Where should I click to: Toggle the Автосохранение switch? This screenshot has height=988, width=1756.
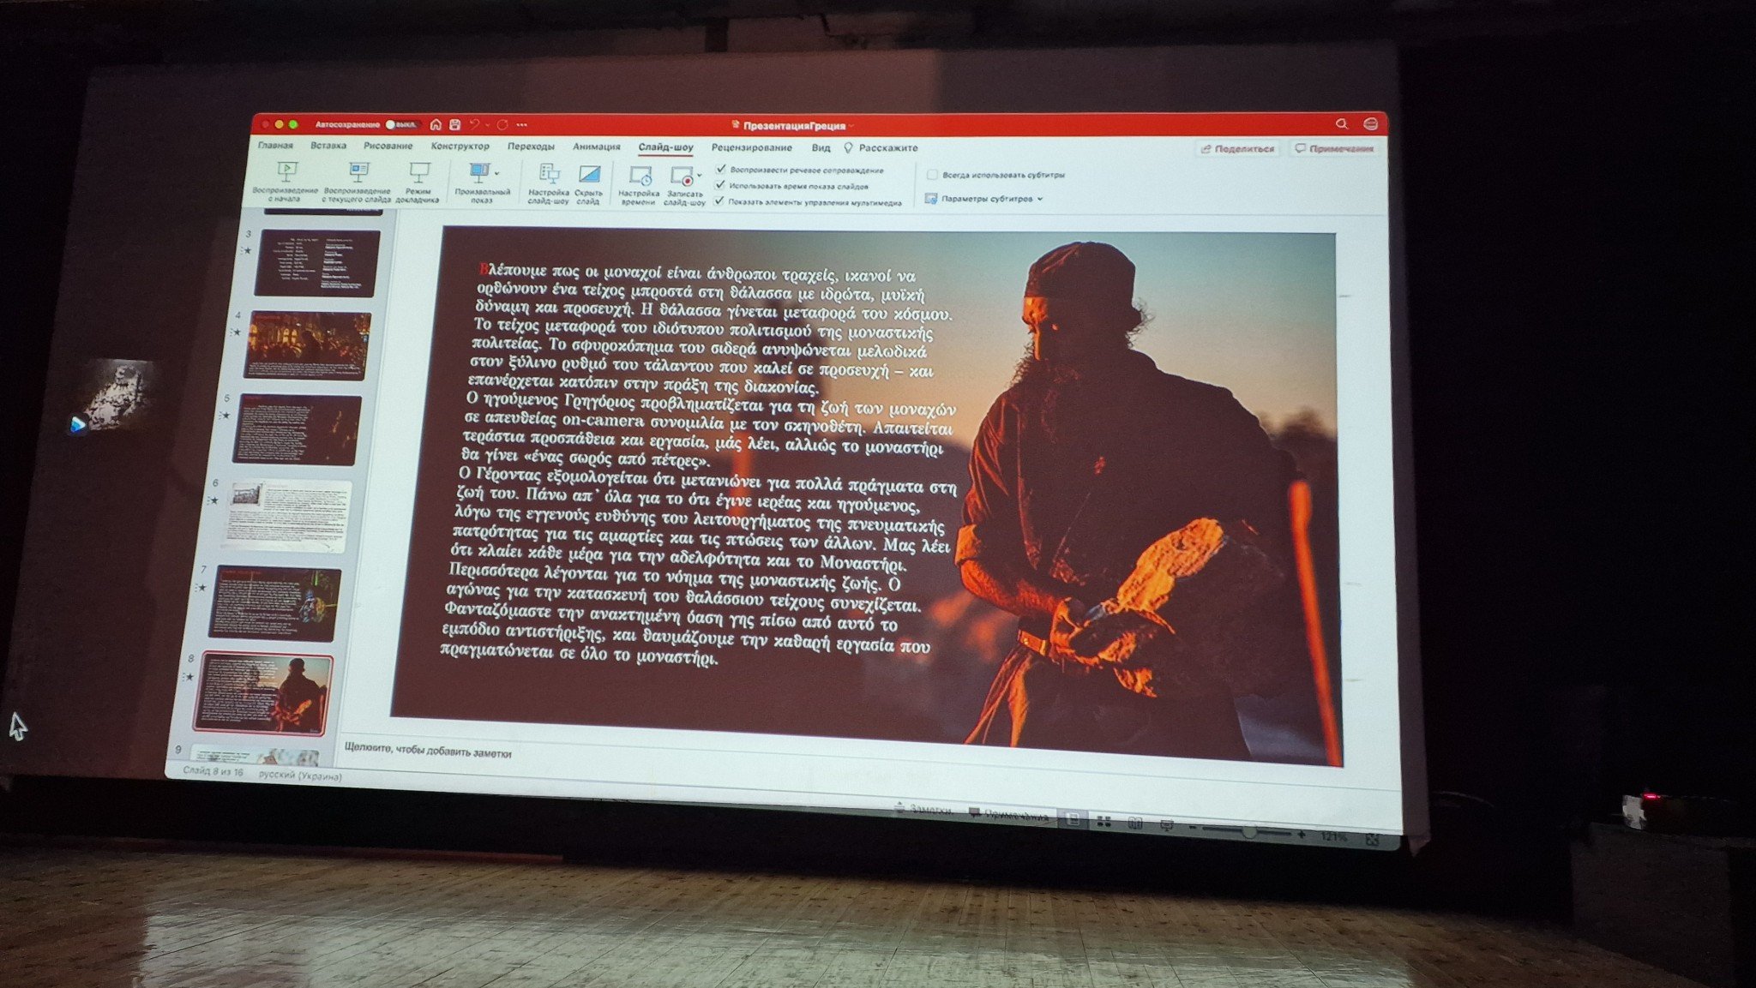coord(401,124)
